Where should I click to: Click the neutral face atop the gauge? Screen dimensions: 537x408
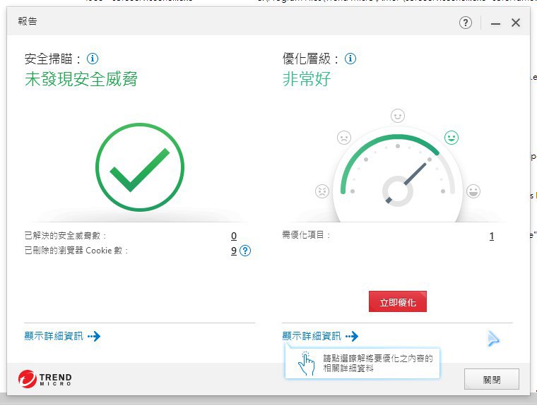[x=398, y=116]
